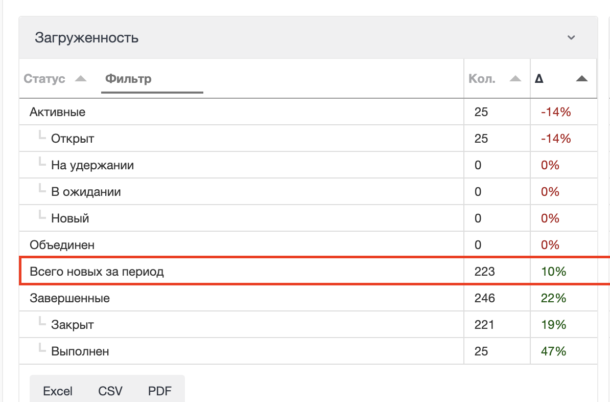Download the report as PDF
The height and width of the screenshot is (402, 610).
tap(160, 391)
